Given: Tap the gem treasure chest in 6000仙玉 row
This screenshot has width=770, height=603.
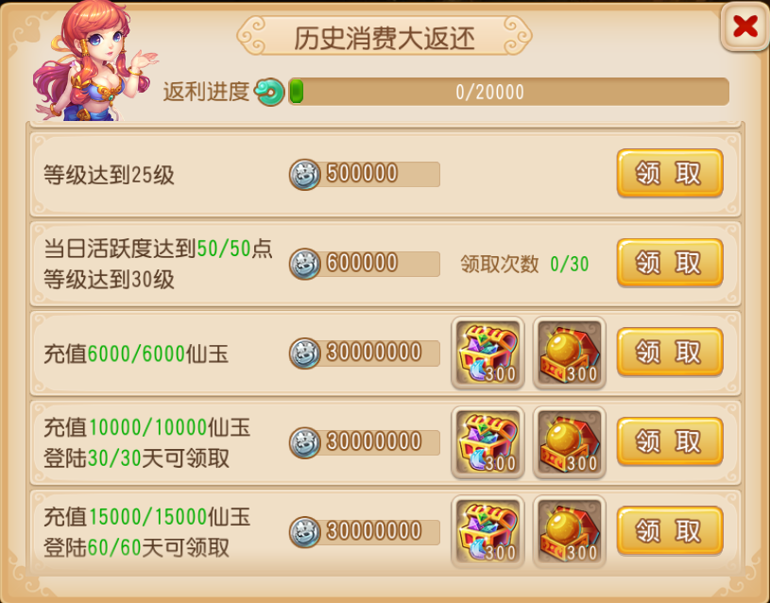Looking at the screenshot, I should 488,353.
